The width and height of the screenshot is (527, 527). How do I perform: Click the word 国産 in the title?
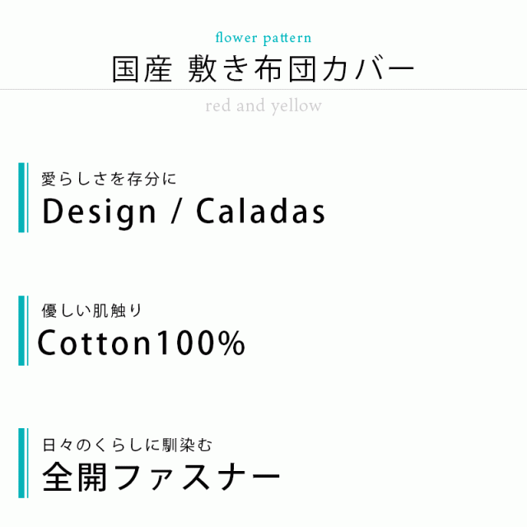pos(135,69)
